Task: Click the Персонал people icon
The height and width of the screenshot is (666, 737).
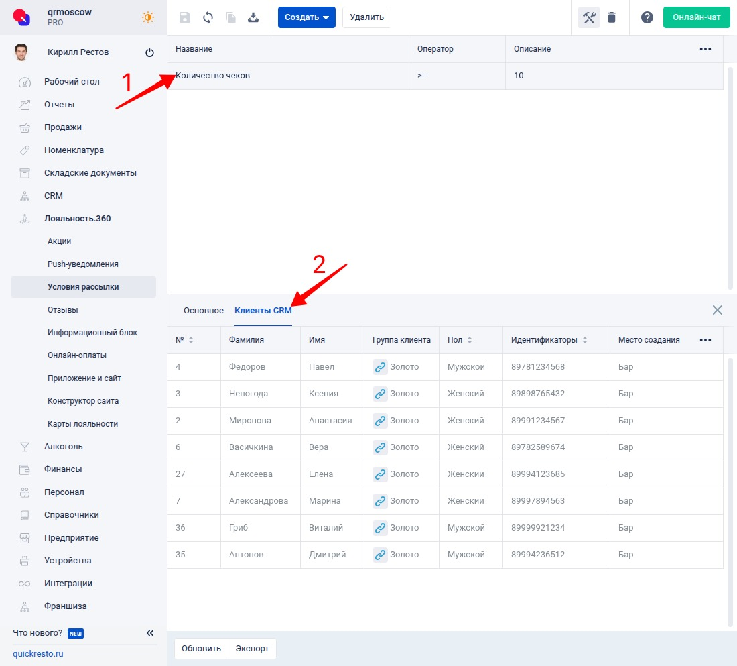Action: tap(24, 492)
